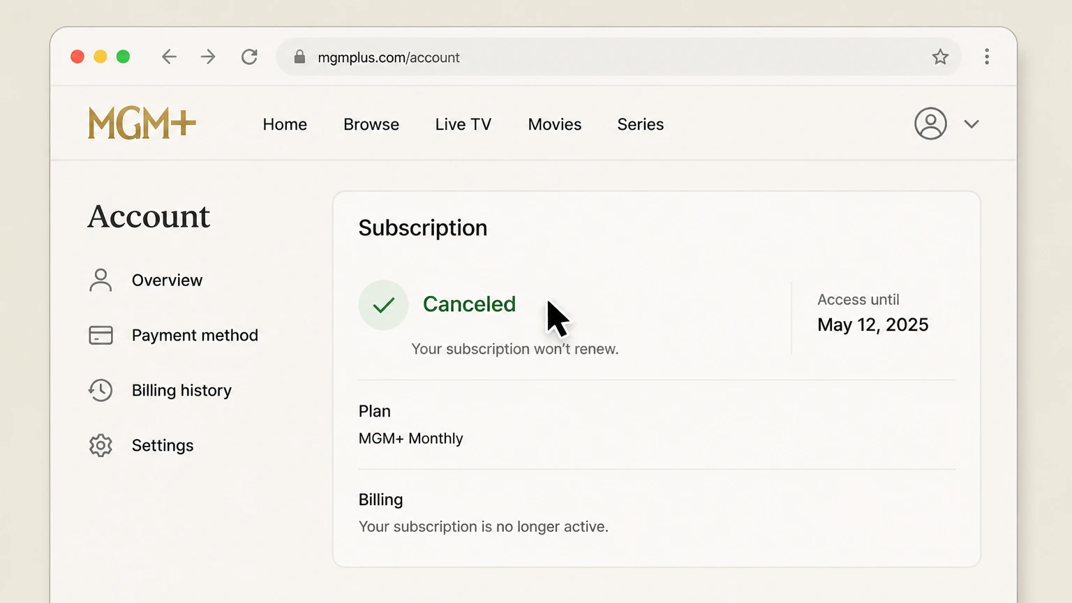Open the Browse nav item
This screenshot has width=1072, height=603.
(371, 124)
